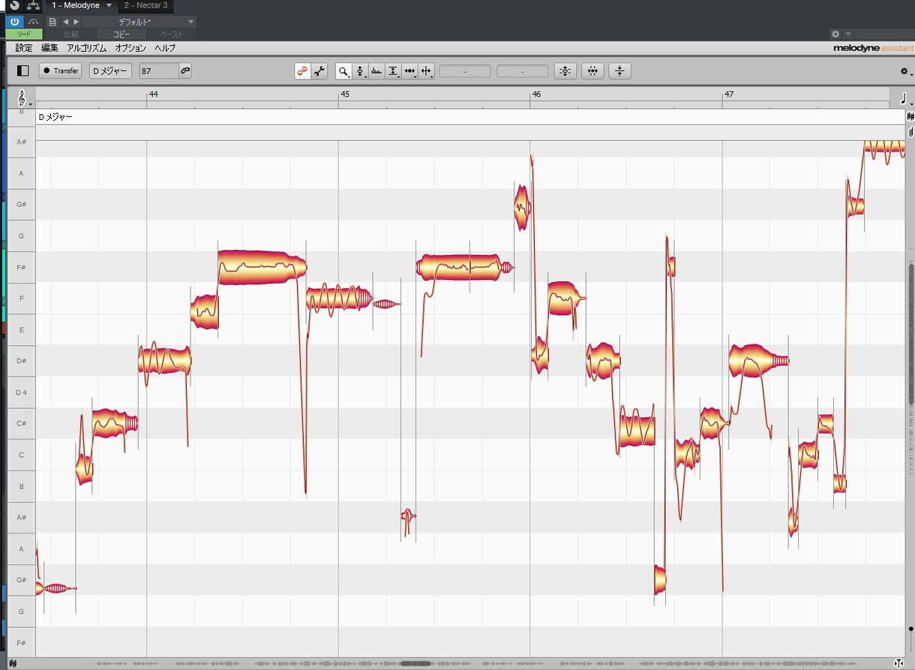Viewport: 915px width, 670px height.
Task: Open the デフォルト preset dropdown
Action: (139, 22)
